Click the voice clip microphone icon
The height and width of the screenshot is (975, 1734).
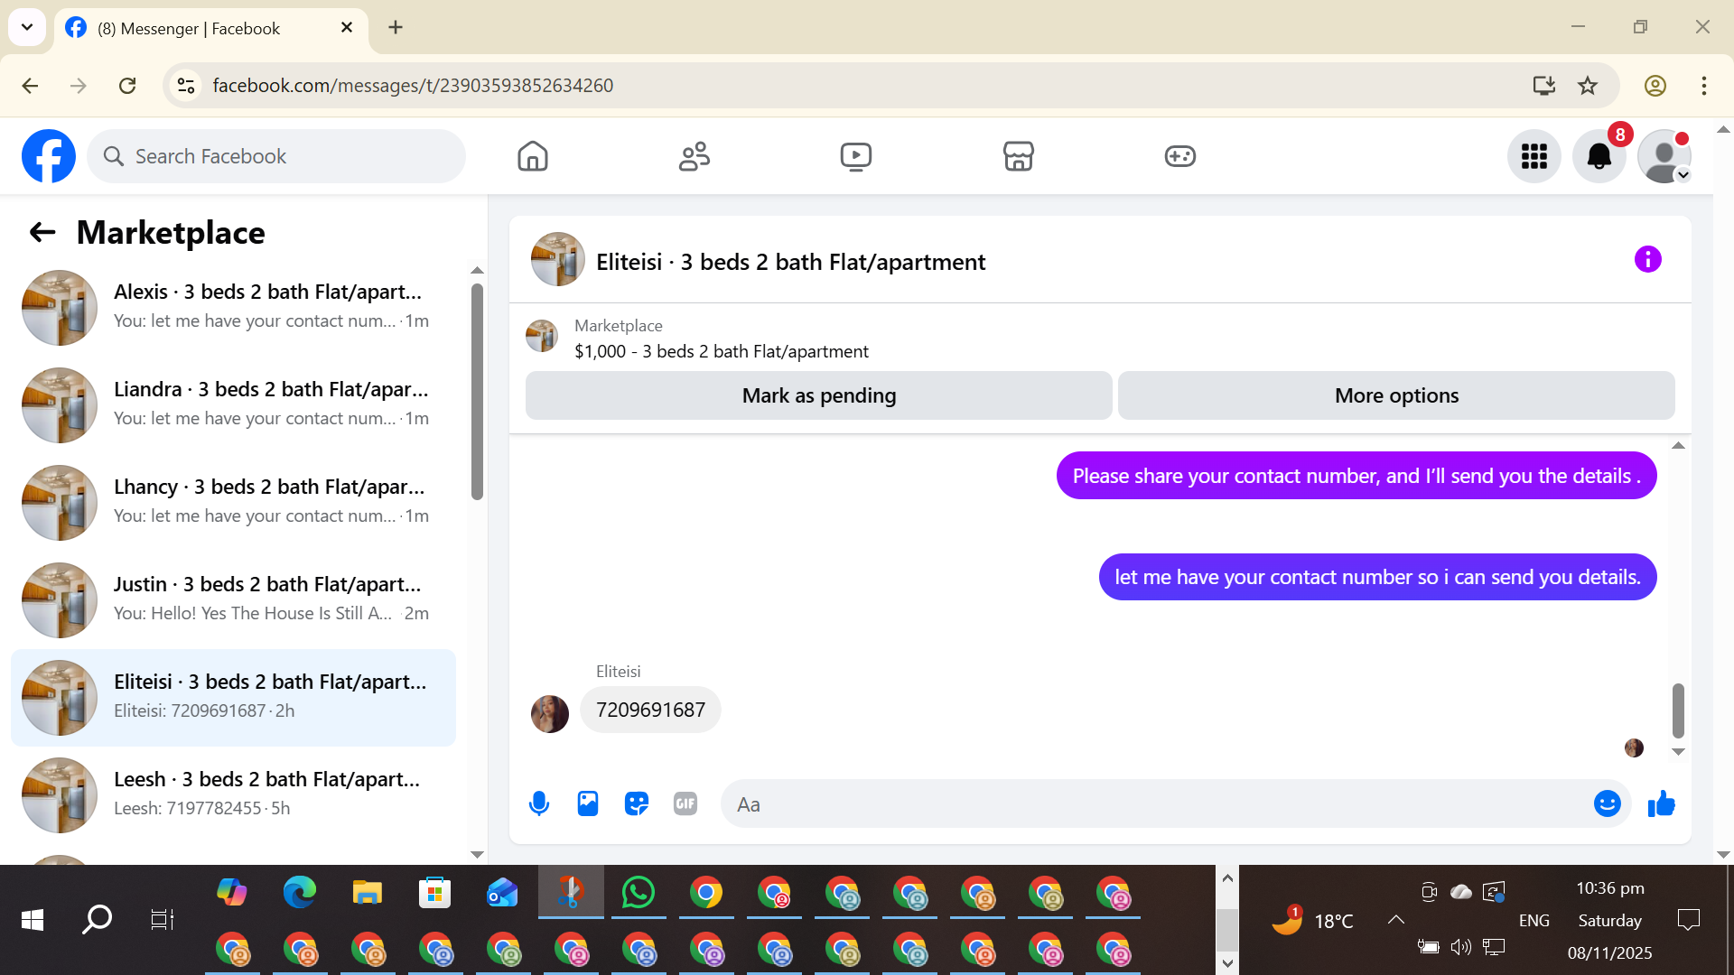tap(539, 803)
